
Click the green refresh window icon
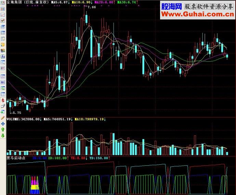click(3, 88)
